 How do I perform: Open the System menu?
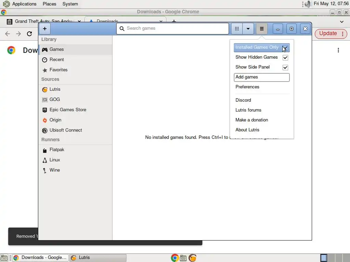[70, 4]
